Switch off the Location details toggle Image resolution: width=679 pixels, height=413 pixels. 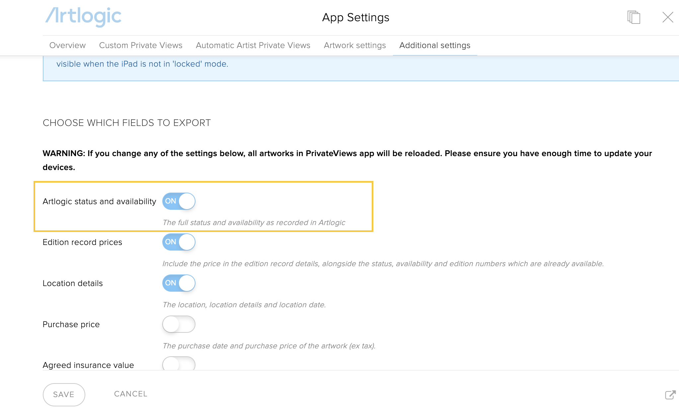pyautogui.click(x=179, y=283)
